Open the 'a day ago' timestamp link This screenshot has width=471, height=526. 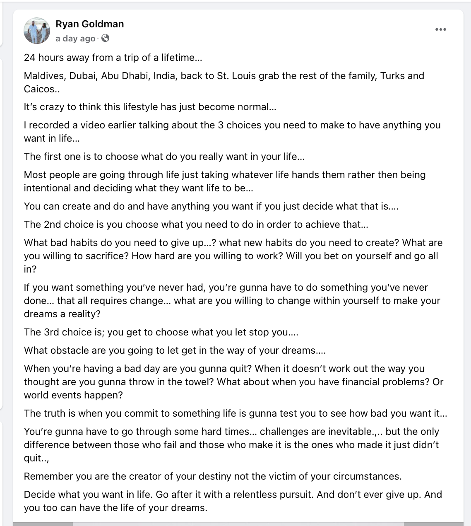click(x=75, y=39)
